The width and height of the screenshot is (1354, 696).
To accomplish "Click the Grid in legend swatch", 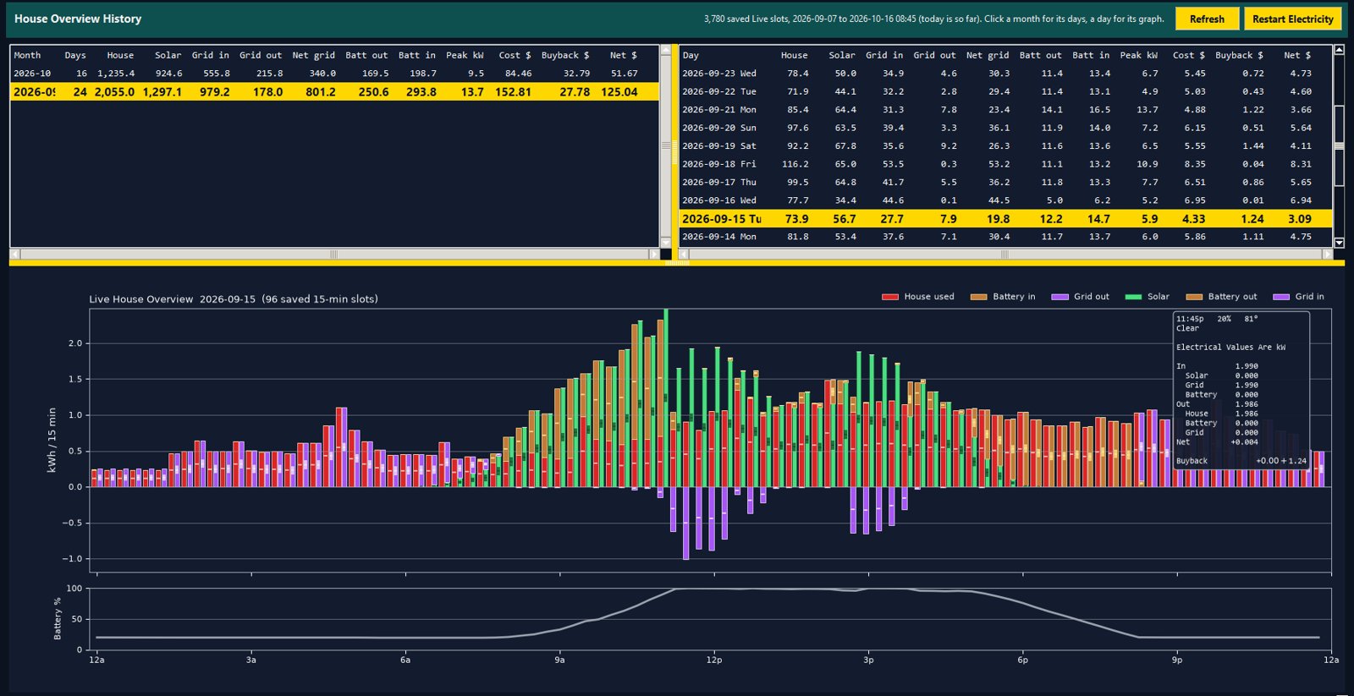I will coord(1281,297).
